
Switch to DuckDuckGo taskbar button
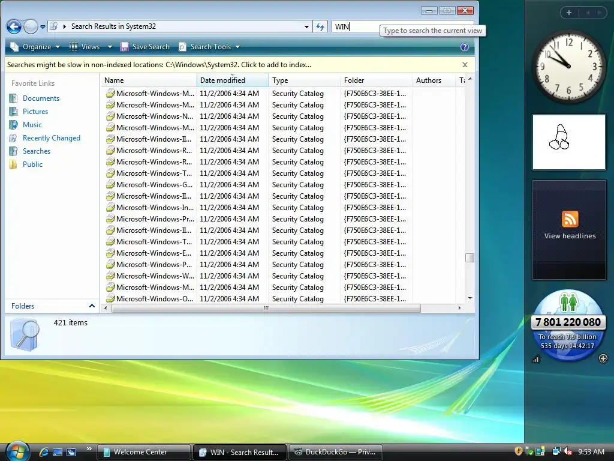pos(335,452)
